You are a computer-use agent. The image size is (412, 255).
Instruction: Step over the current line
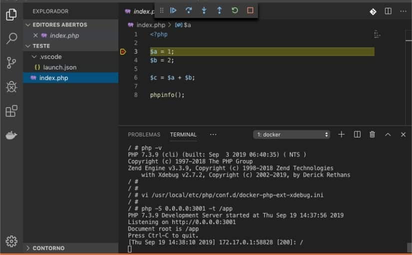tap(188, 10)
